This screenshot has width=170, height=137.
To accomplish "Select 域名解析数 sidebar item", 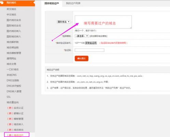I will point(13,42).
